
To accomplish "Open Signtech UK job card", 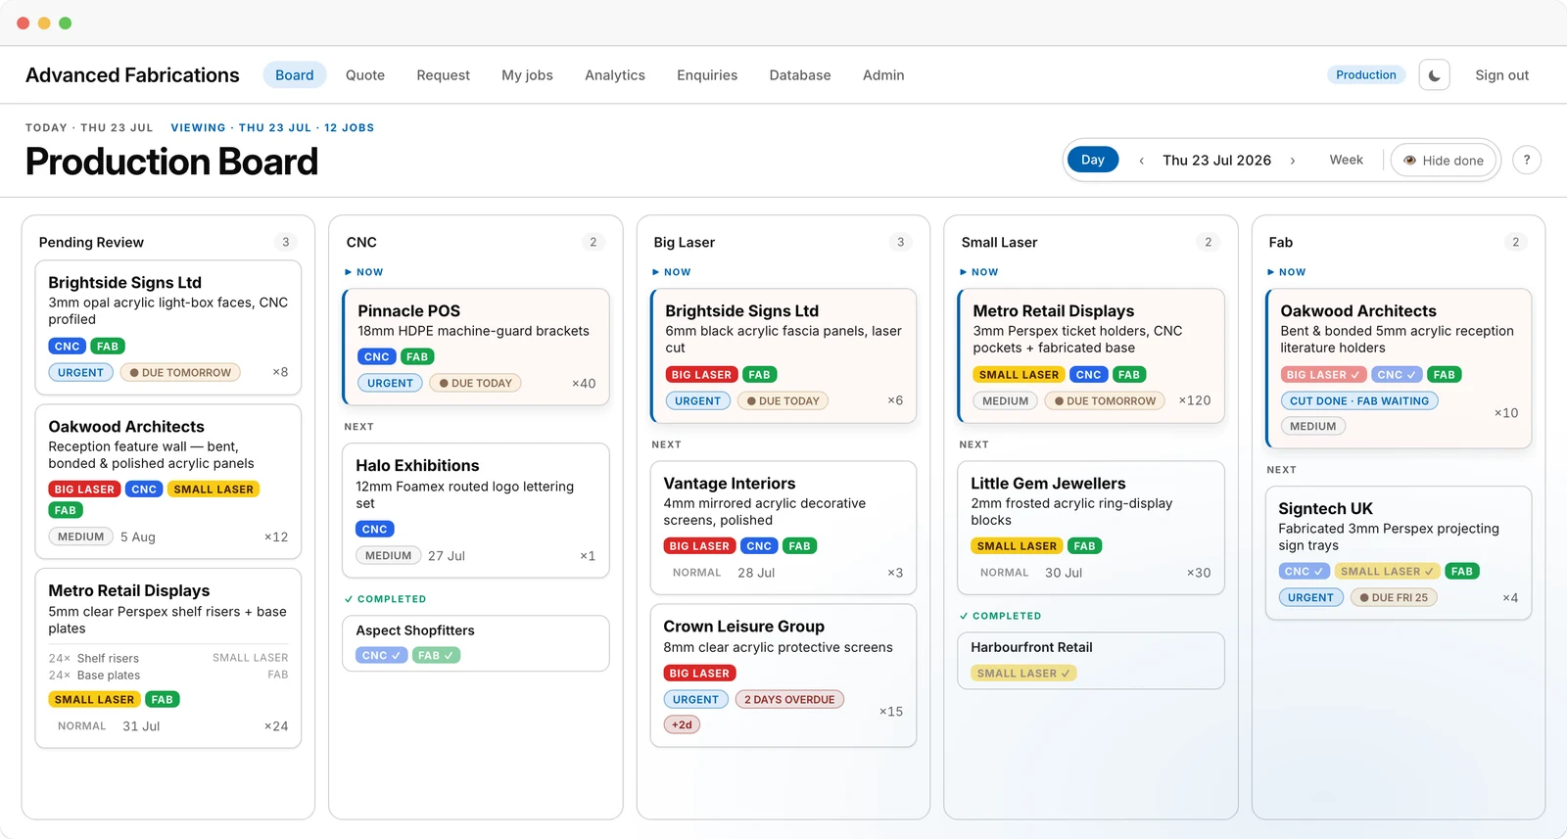I will tap(1399, 553).
